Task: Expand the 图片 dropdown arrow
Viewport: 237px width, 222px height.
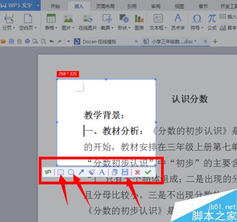Action: point(73,28)
